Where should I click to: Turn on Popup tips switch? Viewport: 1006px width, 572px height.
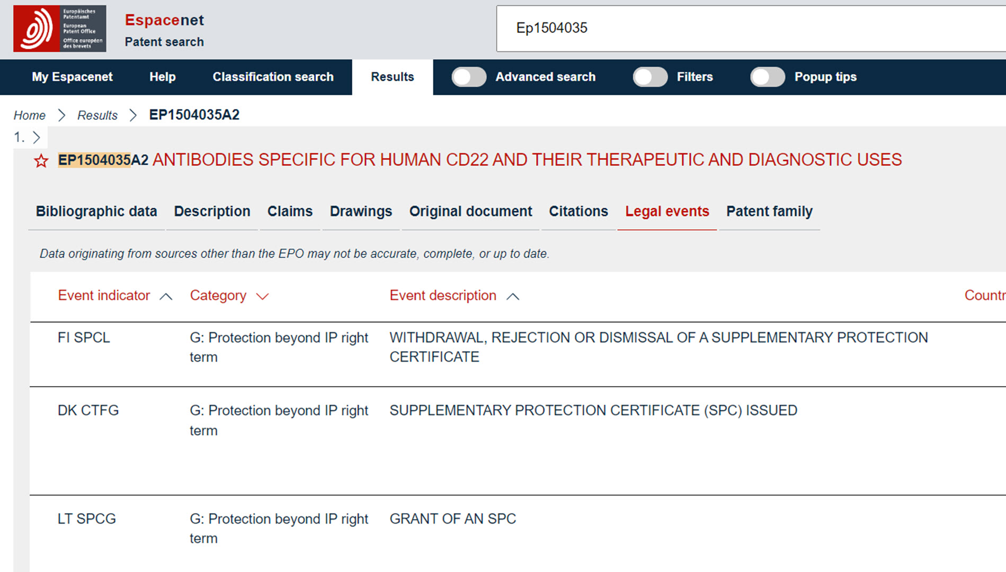tap(767, 77)
